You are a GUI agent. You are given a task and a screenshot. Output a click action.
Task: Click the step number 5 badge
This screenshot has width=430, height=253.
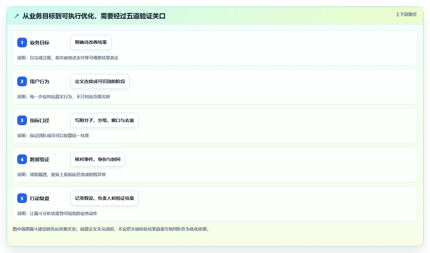pos(22,198)
